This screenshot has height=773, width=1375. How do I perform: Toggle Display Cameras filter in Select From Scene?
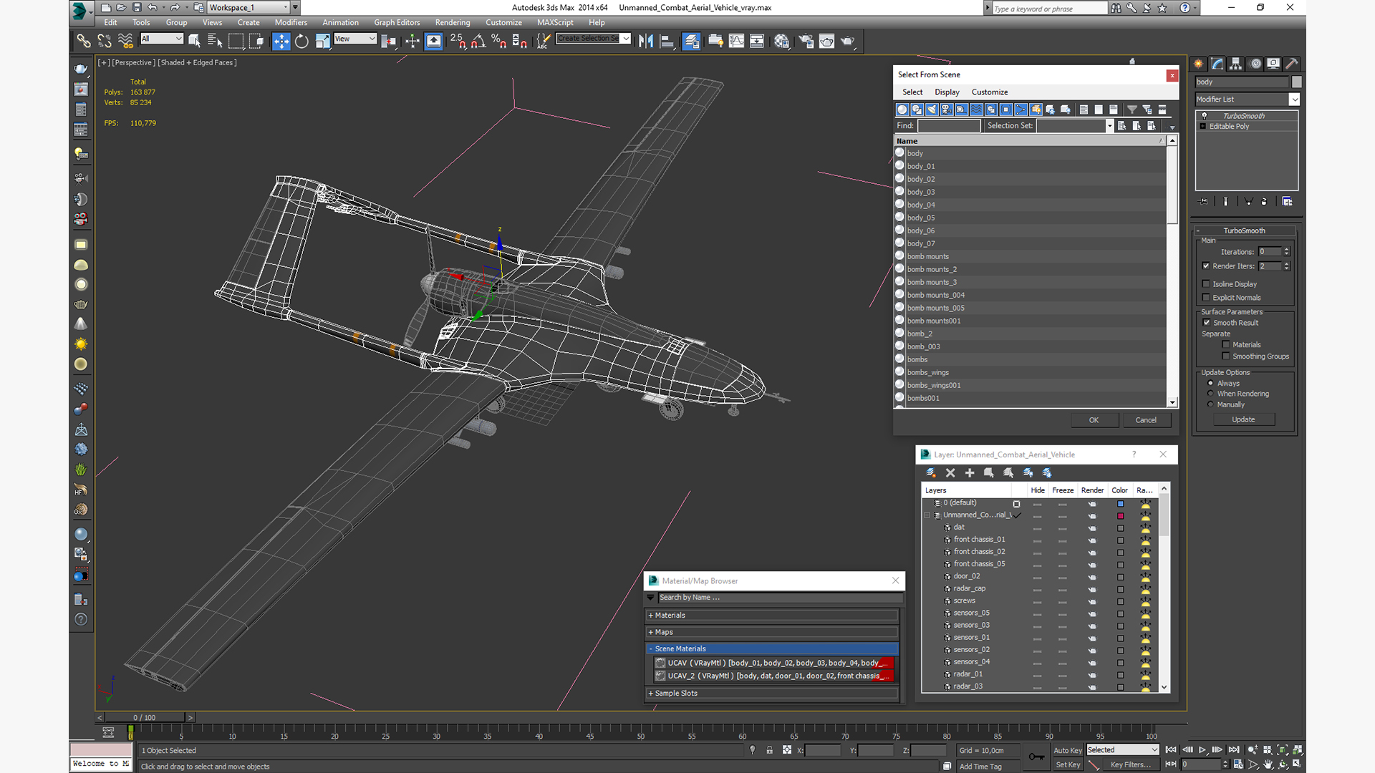tap(947, 110)
